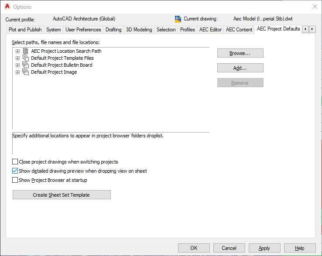Image resolution: width=322 pixels, height=256 pixels.
Task: Go to the Selection tab
Action: 166,30
